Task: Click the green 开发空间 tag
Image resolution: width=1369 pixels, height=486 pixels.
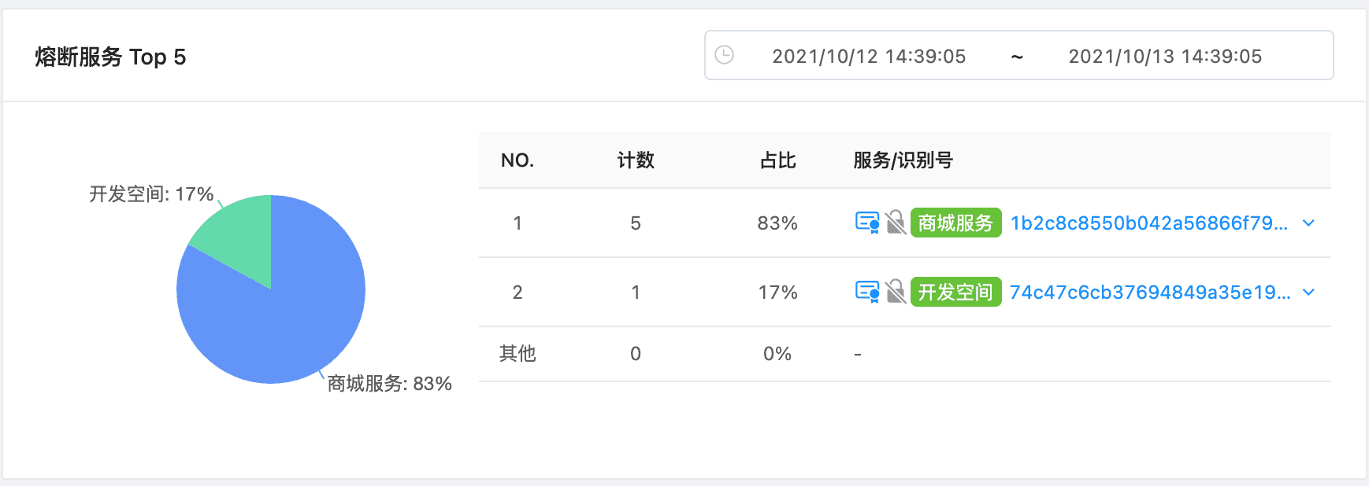Action: coord(955,292)
